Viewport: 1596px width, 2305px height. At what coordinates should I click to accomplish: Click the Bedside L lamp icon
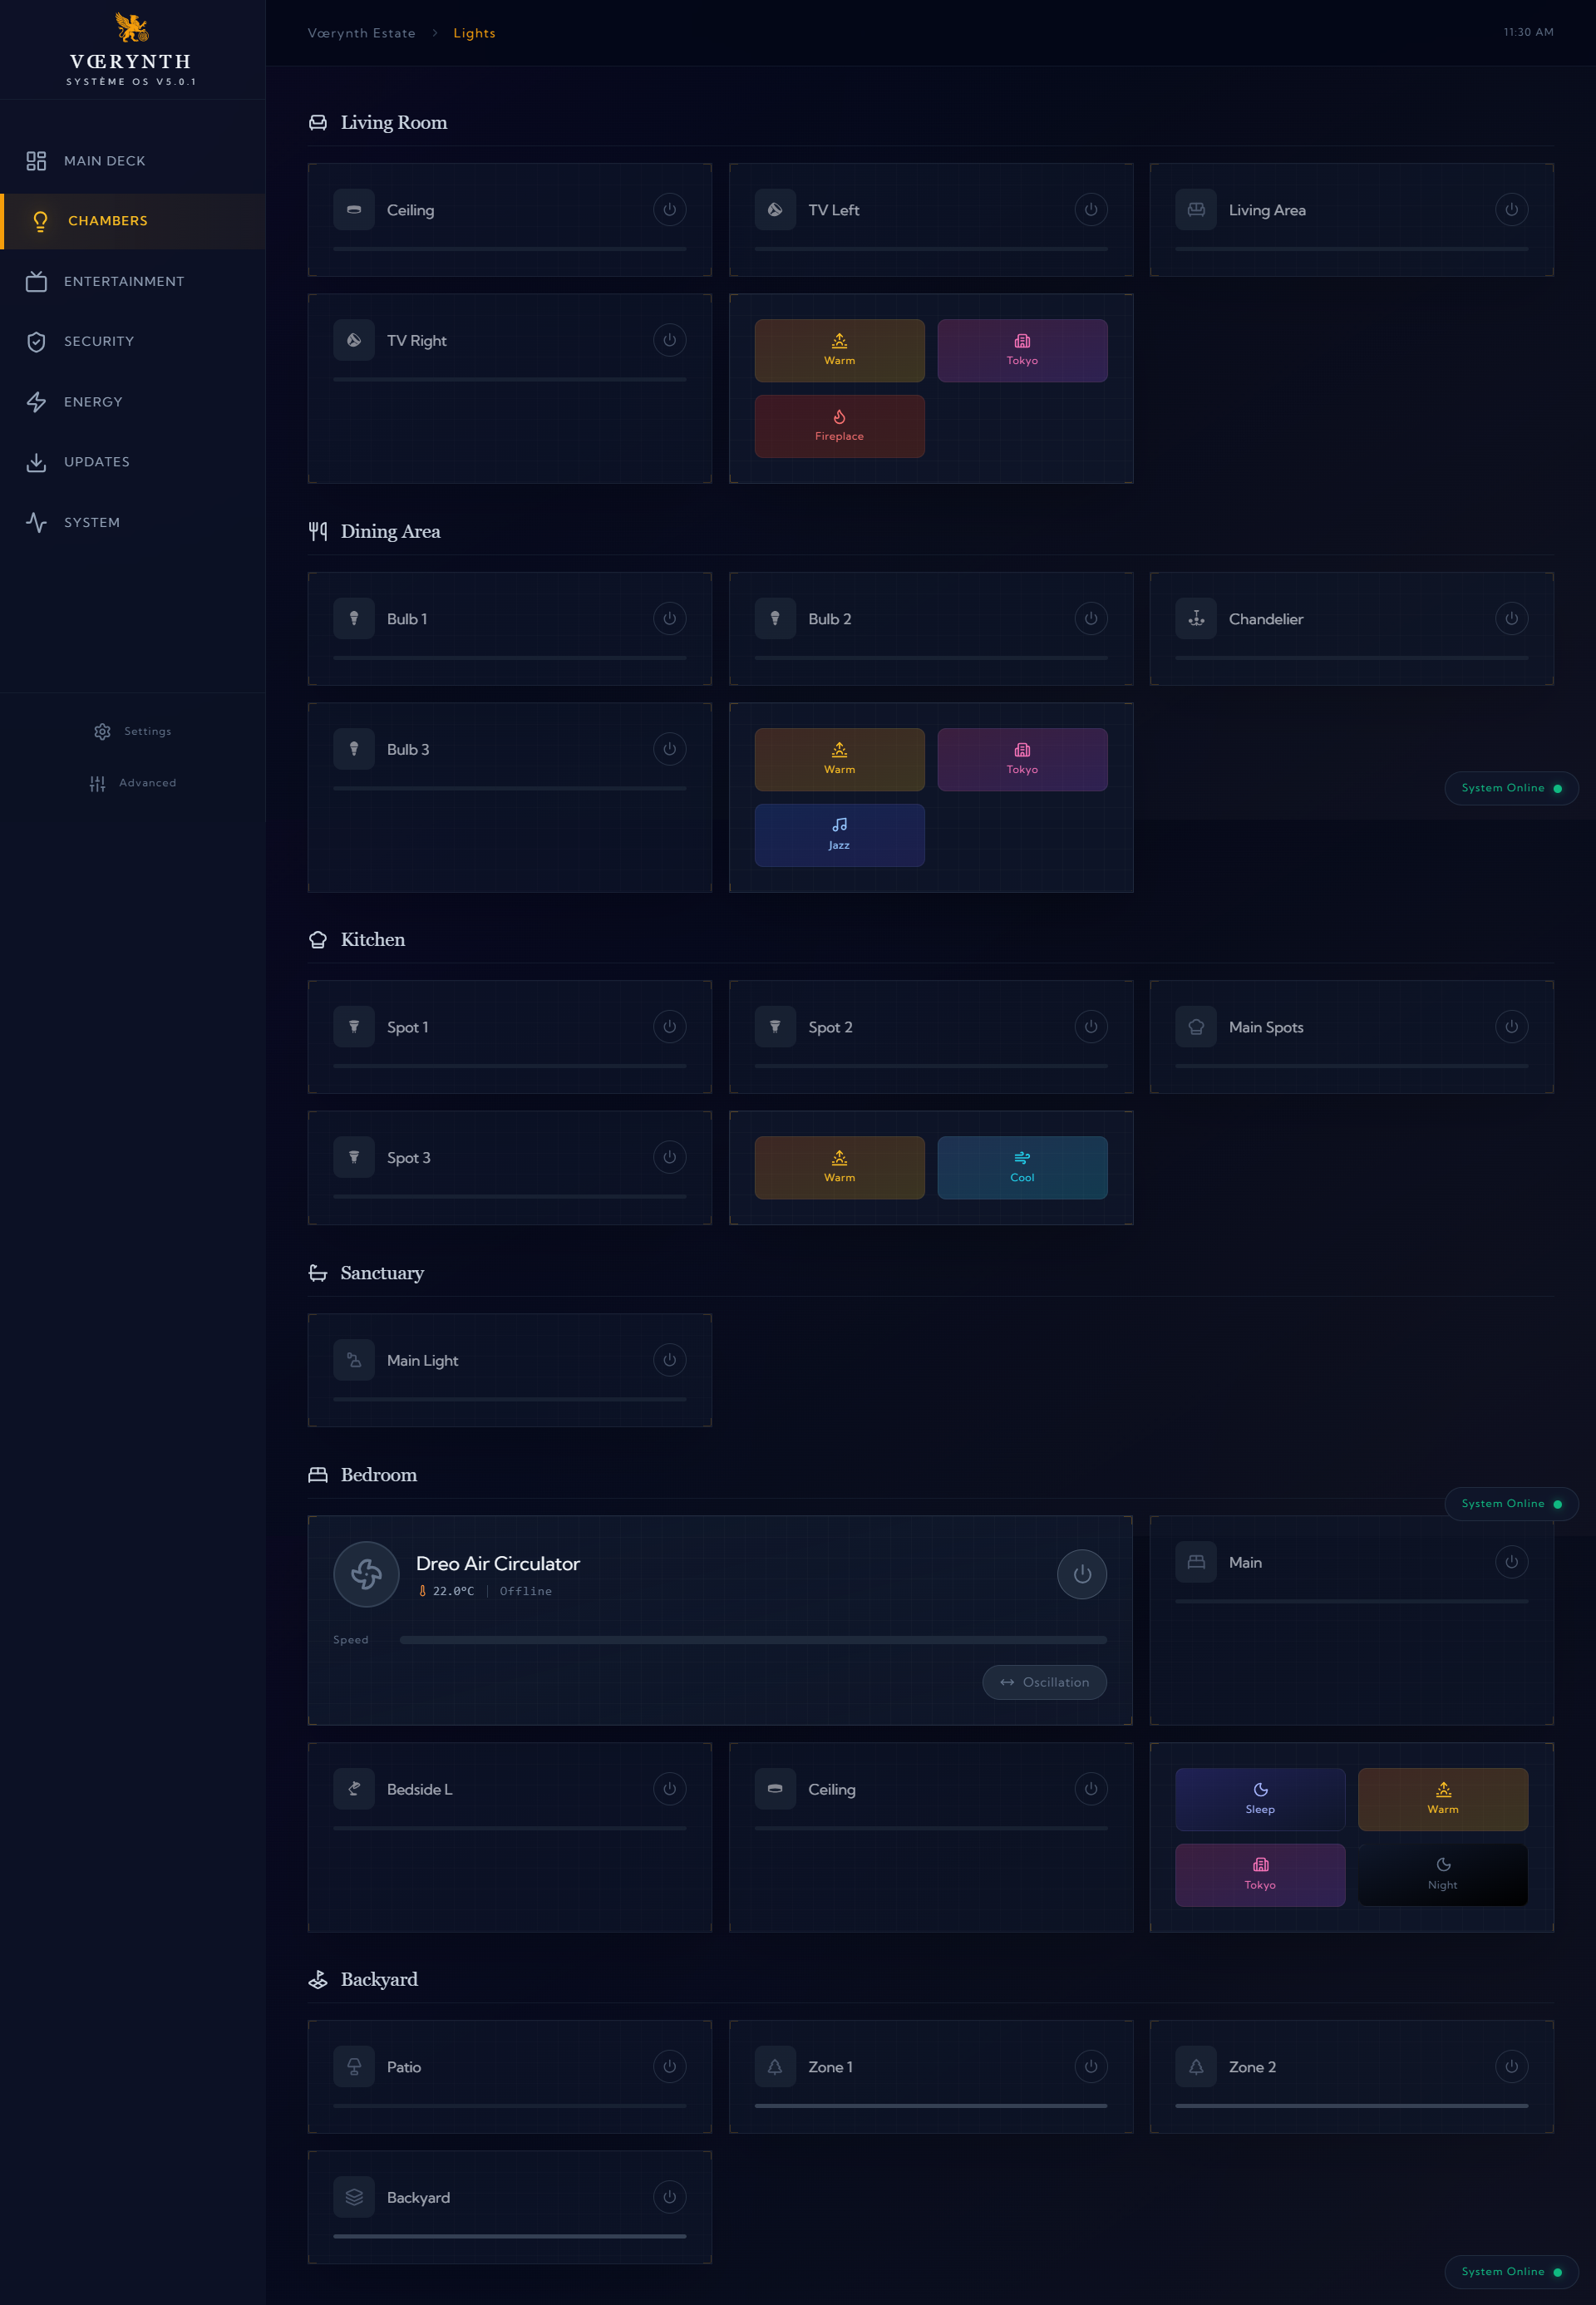point(354,1789)
